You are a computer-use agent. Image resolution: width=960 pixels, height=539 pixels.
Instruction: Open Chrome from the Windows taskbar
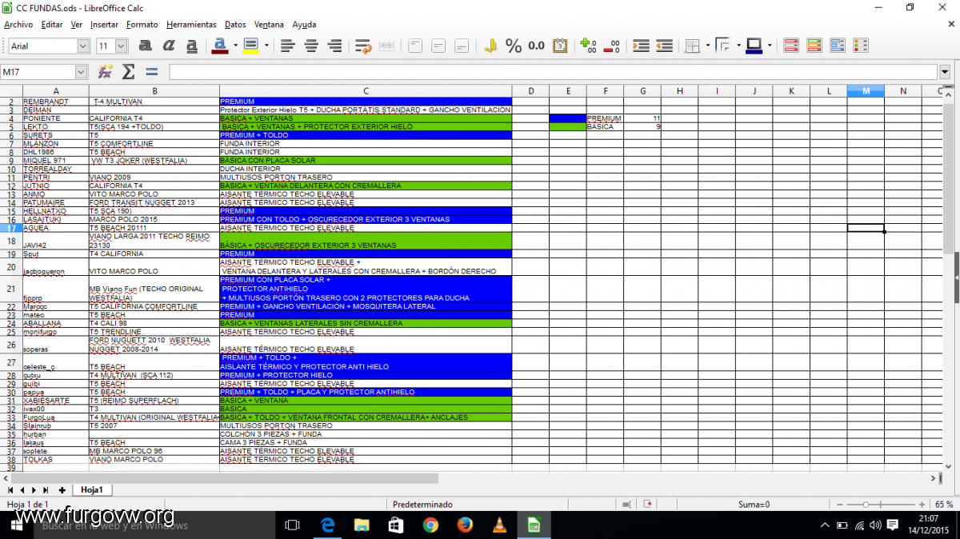430,525
